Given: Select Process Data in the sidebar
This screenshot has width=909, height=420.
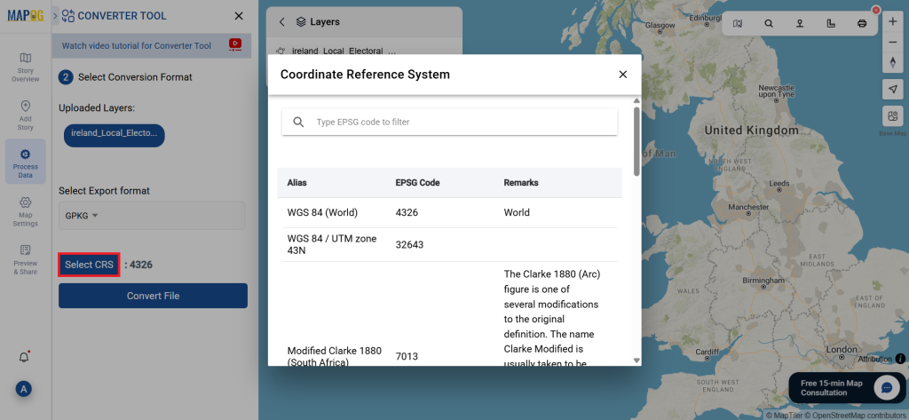Looking at the screenshot, I should coord(26,162).
